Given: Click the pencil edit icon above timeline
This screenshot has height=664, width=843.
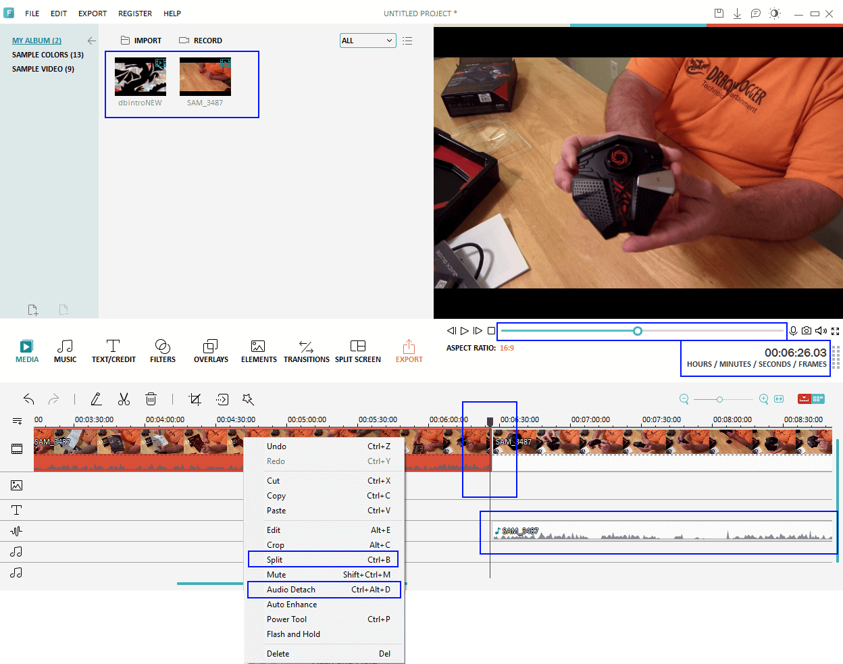Looking at the screenshot, I should (97, 399).
